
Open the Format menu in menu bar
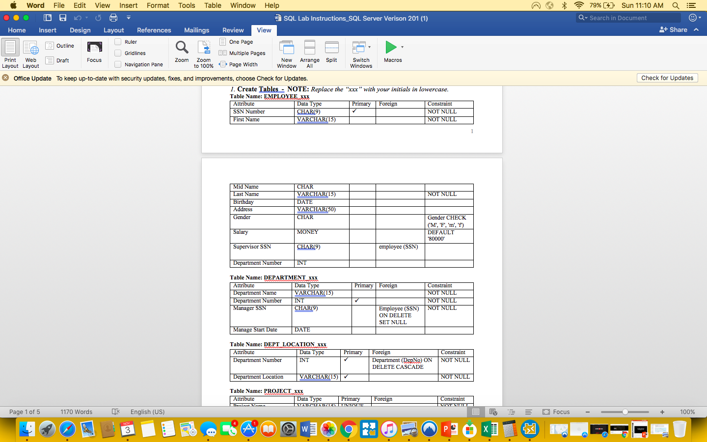158,5
